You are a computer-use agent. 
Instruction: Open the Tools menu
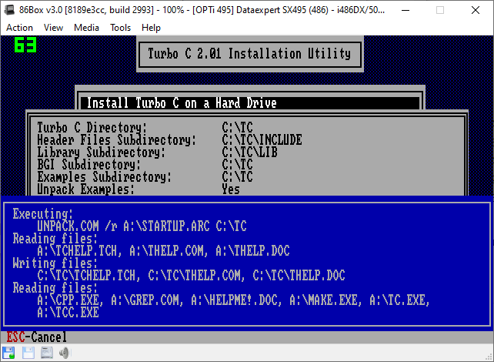(x=120, y=27)
